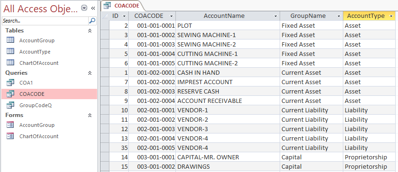The height and width of the screenshot is (172, 398).
Task: Click the select-all corner of datasheet
Action: click(x=105, y=16)
